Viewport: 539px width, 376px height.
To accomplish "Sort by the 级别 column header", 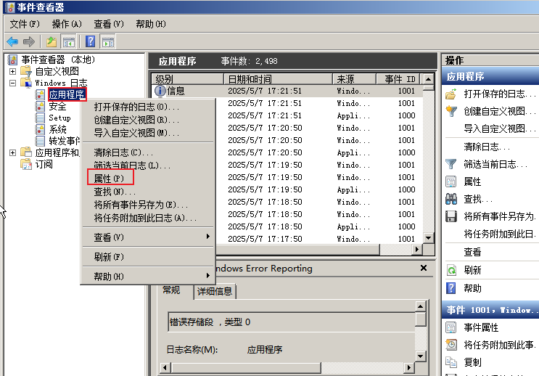I will (188, 79).
